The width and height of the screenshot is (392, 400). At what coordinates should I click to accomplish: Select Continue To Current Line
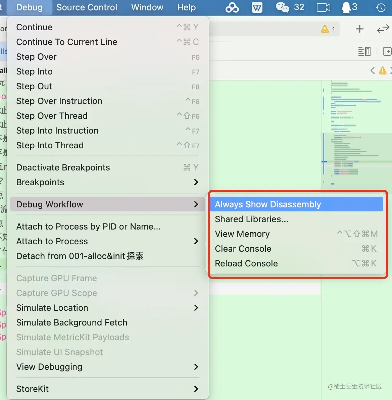107,42
